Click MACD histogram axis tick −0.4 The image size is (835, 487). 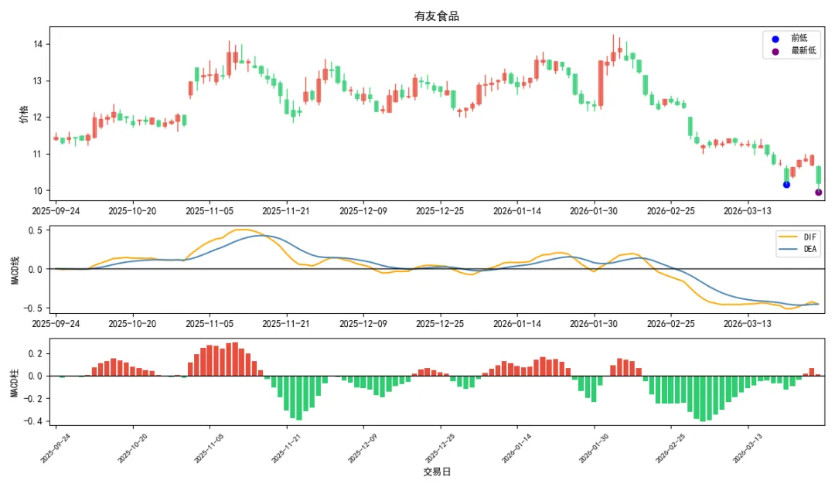33,421
